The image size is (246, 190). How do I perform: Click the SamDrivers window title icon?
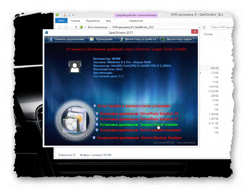[46, 32]
